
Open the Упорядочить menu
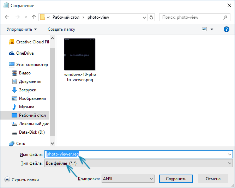point(22,29)
